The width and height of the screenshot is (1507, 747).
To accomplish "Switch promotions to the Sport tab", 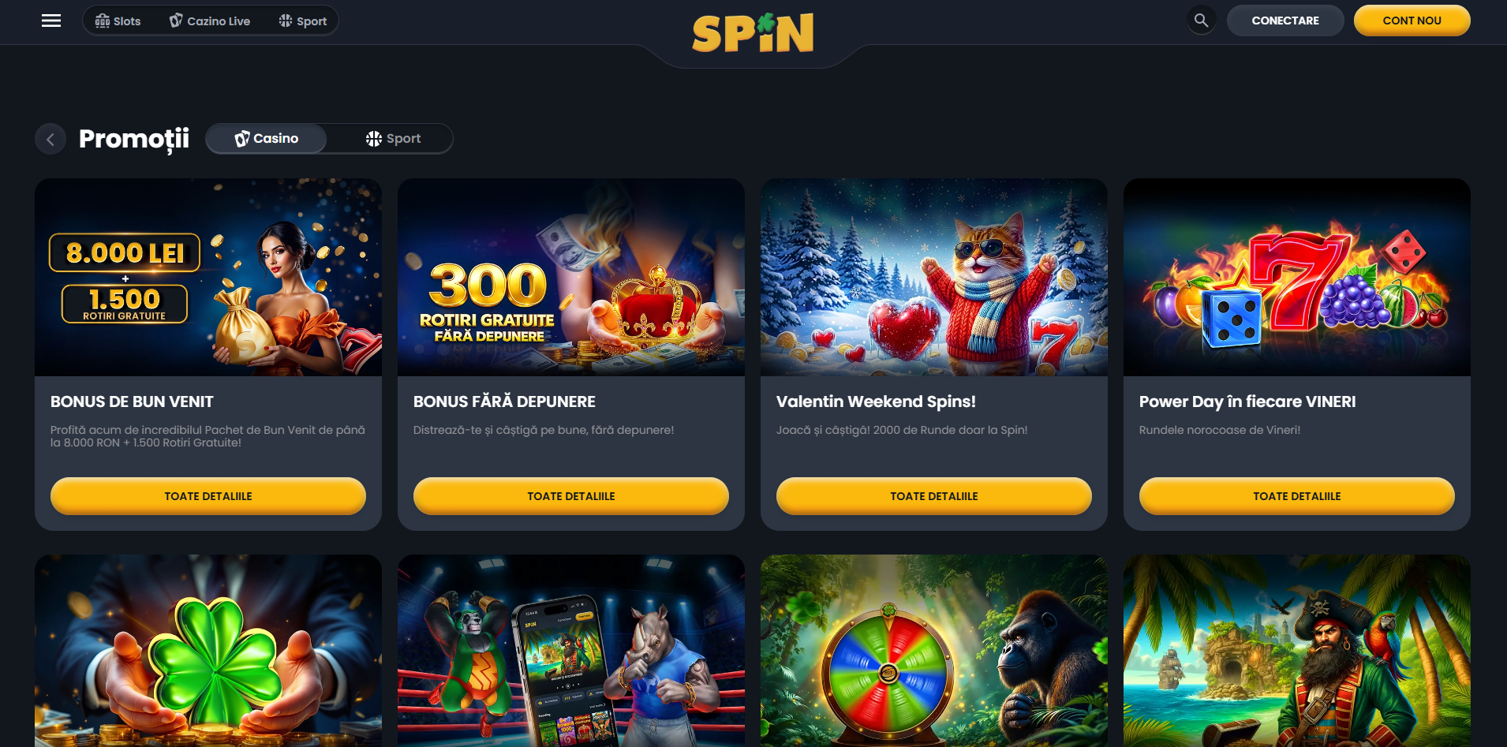I will point(393,139).
